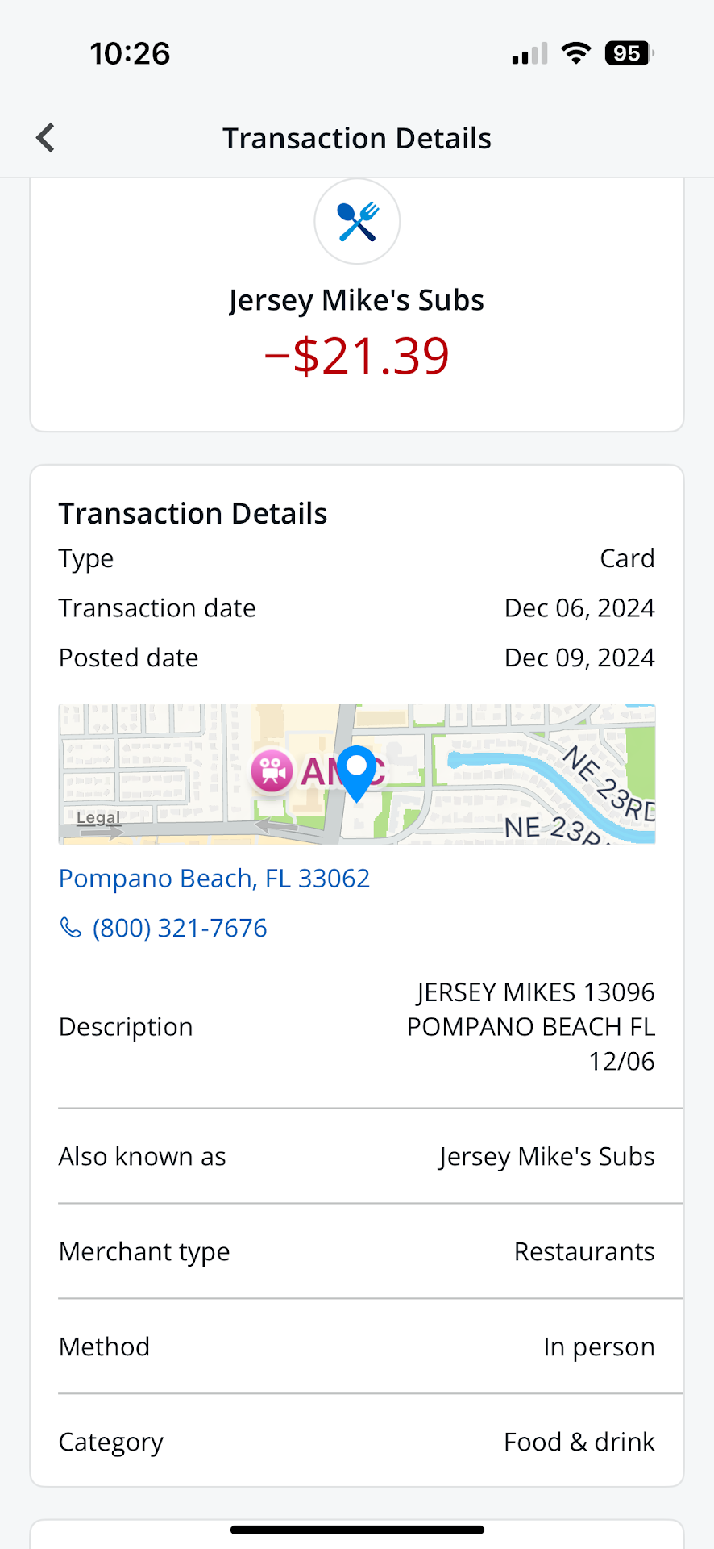Tap the Also known as row
The height and width of the screenshot is (1549, 714).
tap(357, 1156)
